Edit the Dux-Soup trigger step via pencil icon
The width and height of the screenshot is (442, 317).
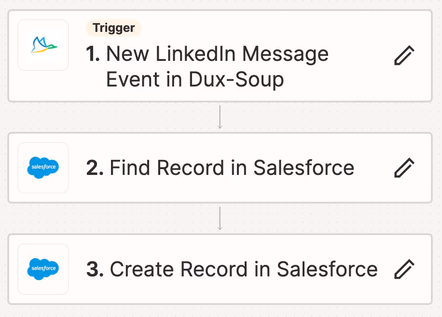click(404, 55)
